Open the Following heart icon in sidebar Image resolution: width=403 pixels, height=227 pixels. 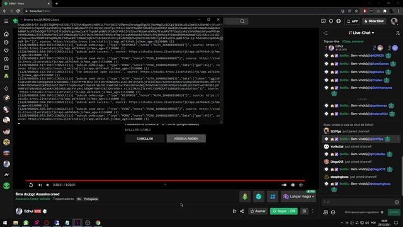6,50
